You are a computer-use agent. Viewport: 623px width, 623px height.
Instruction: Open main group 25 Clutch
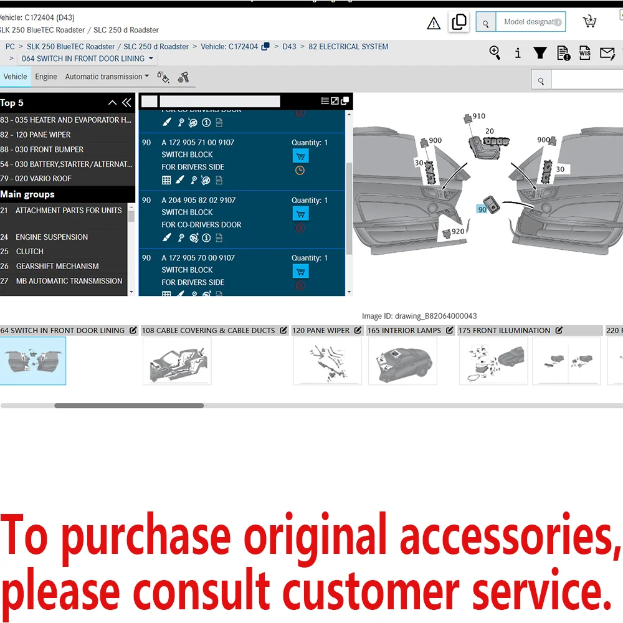30,252
